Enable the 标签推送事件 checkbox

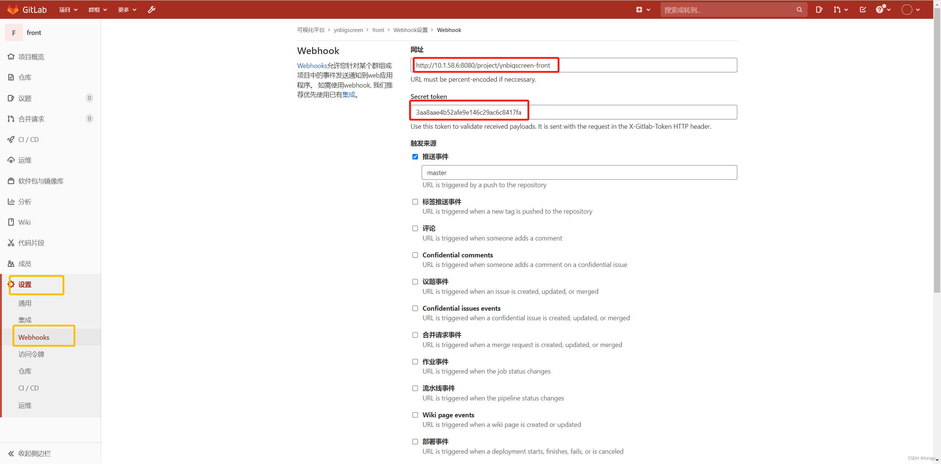coord(415,202)
